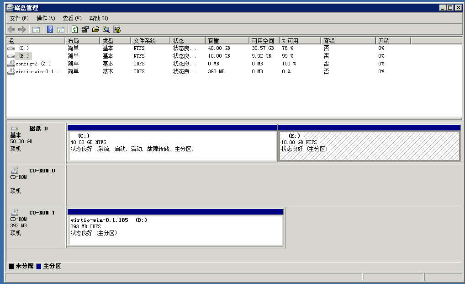The height and width of the screenshot is (284, 465).
Task: Click the 文件系统 column header
Action: [x=150, y=41]
